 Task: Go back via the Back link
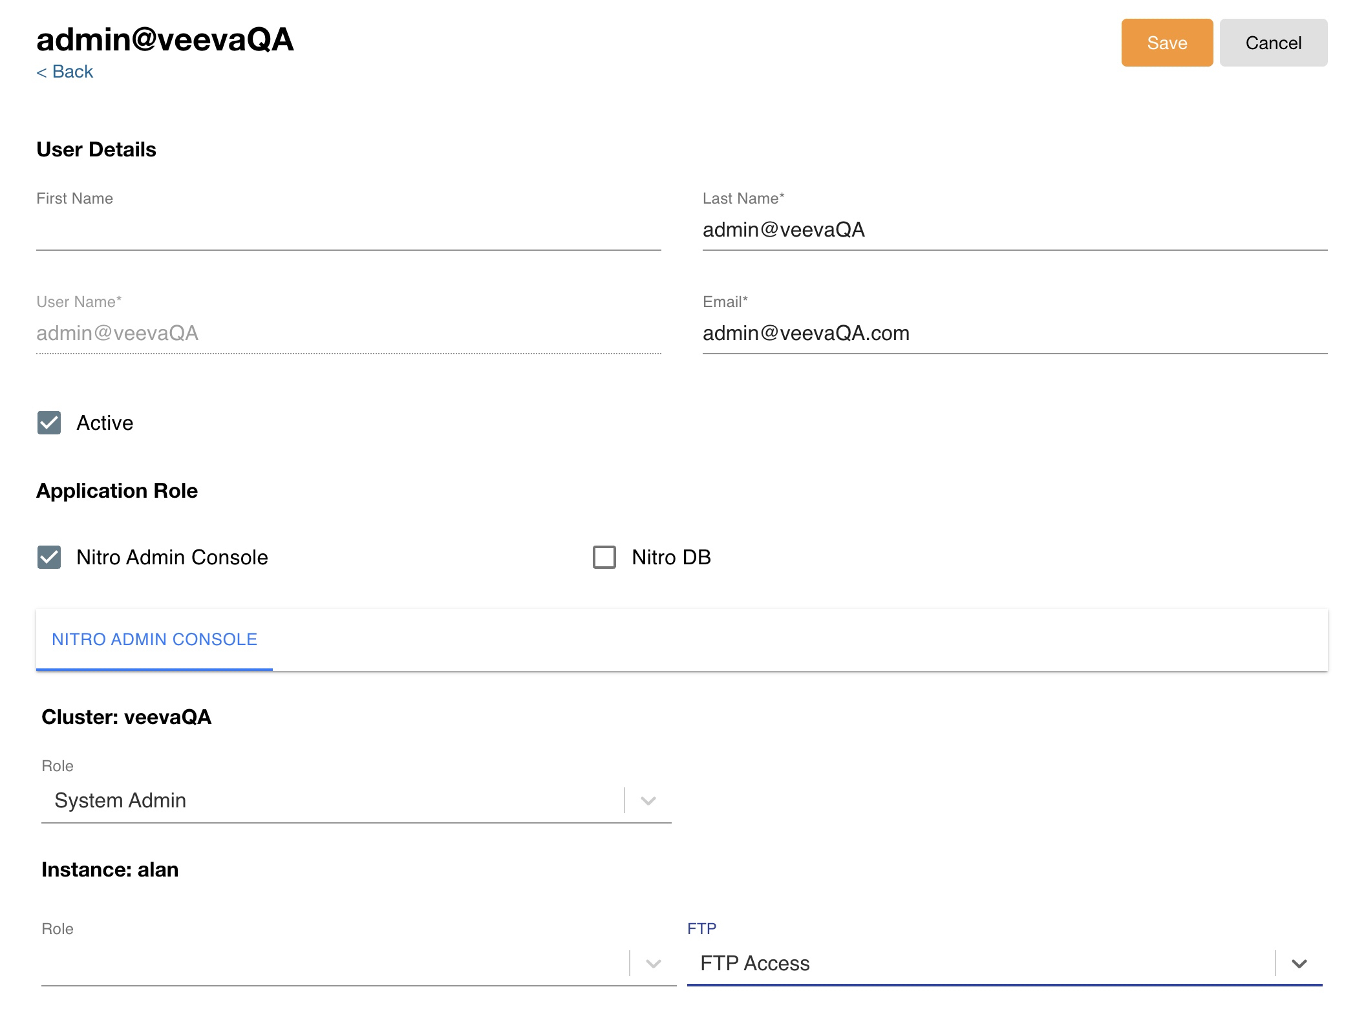coord(65,72)
